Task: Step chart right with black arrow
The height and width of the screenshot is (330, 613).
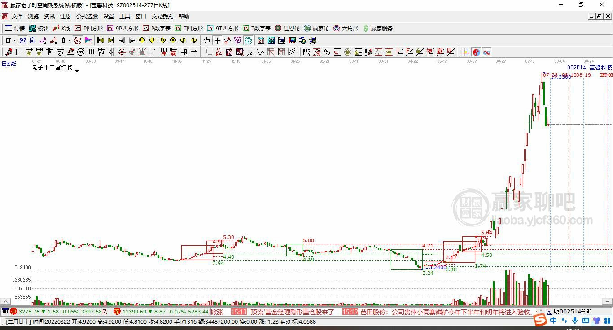Action: [131, 40]
